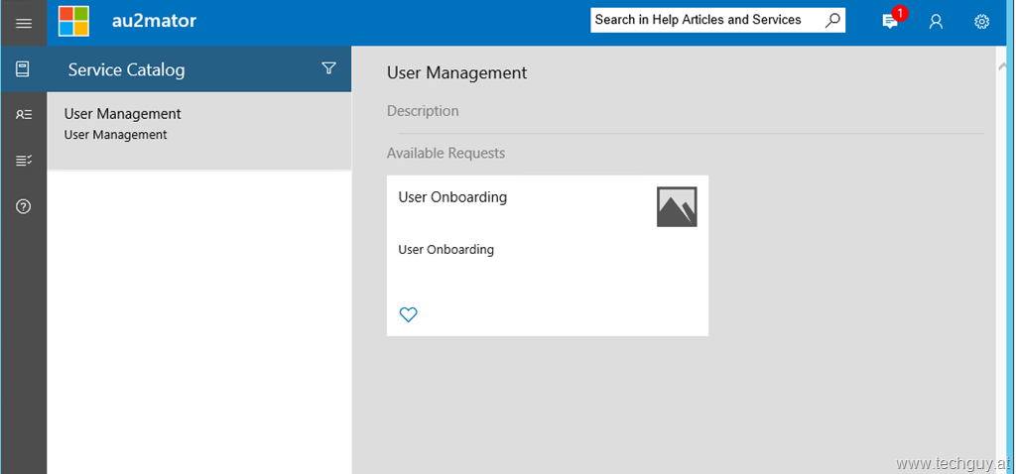Click the User Management heading in right pane

tap(456, 73)
